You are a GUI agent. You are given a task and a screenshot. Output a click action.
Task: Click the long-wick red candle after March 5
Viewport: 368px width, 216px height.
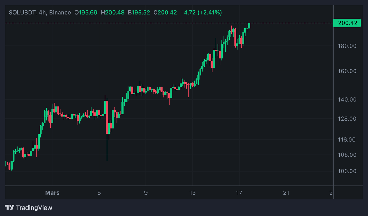click(x=107, y=129)
